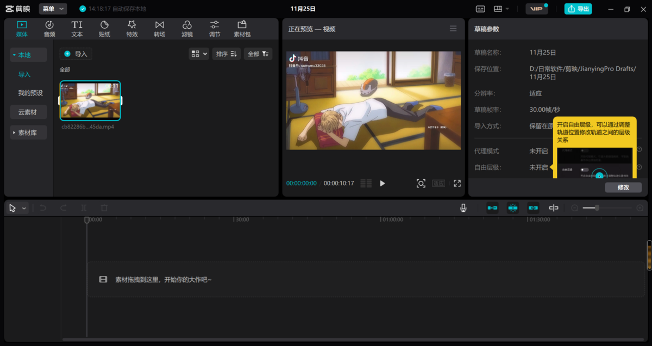
Task: Switch to the 贴纸 (Stickers) tab
Action: (104, 29)
